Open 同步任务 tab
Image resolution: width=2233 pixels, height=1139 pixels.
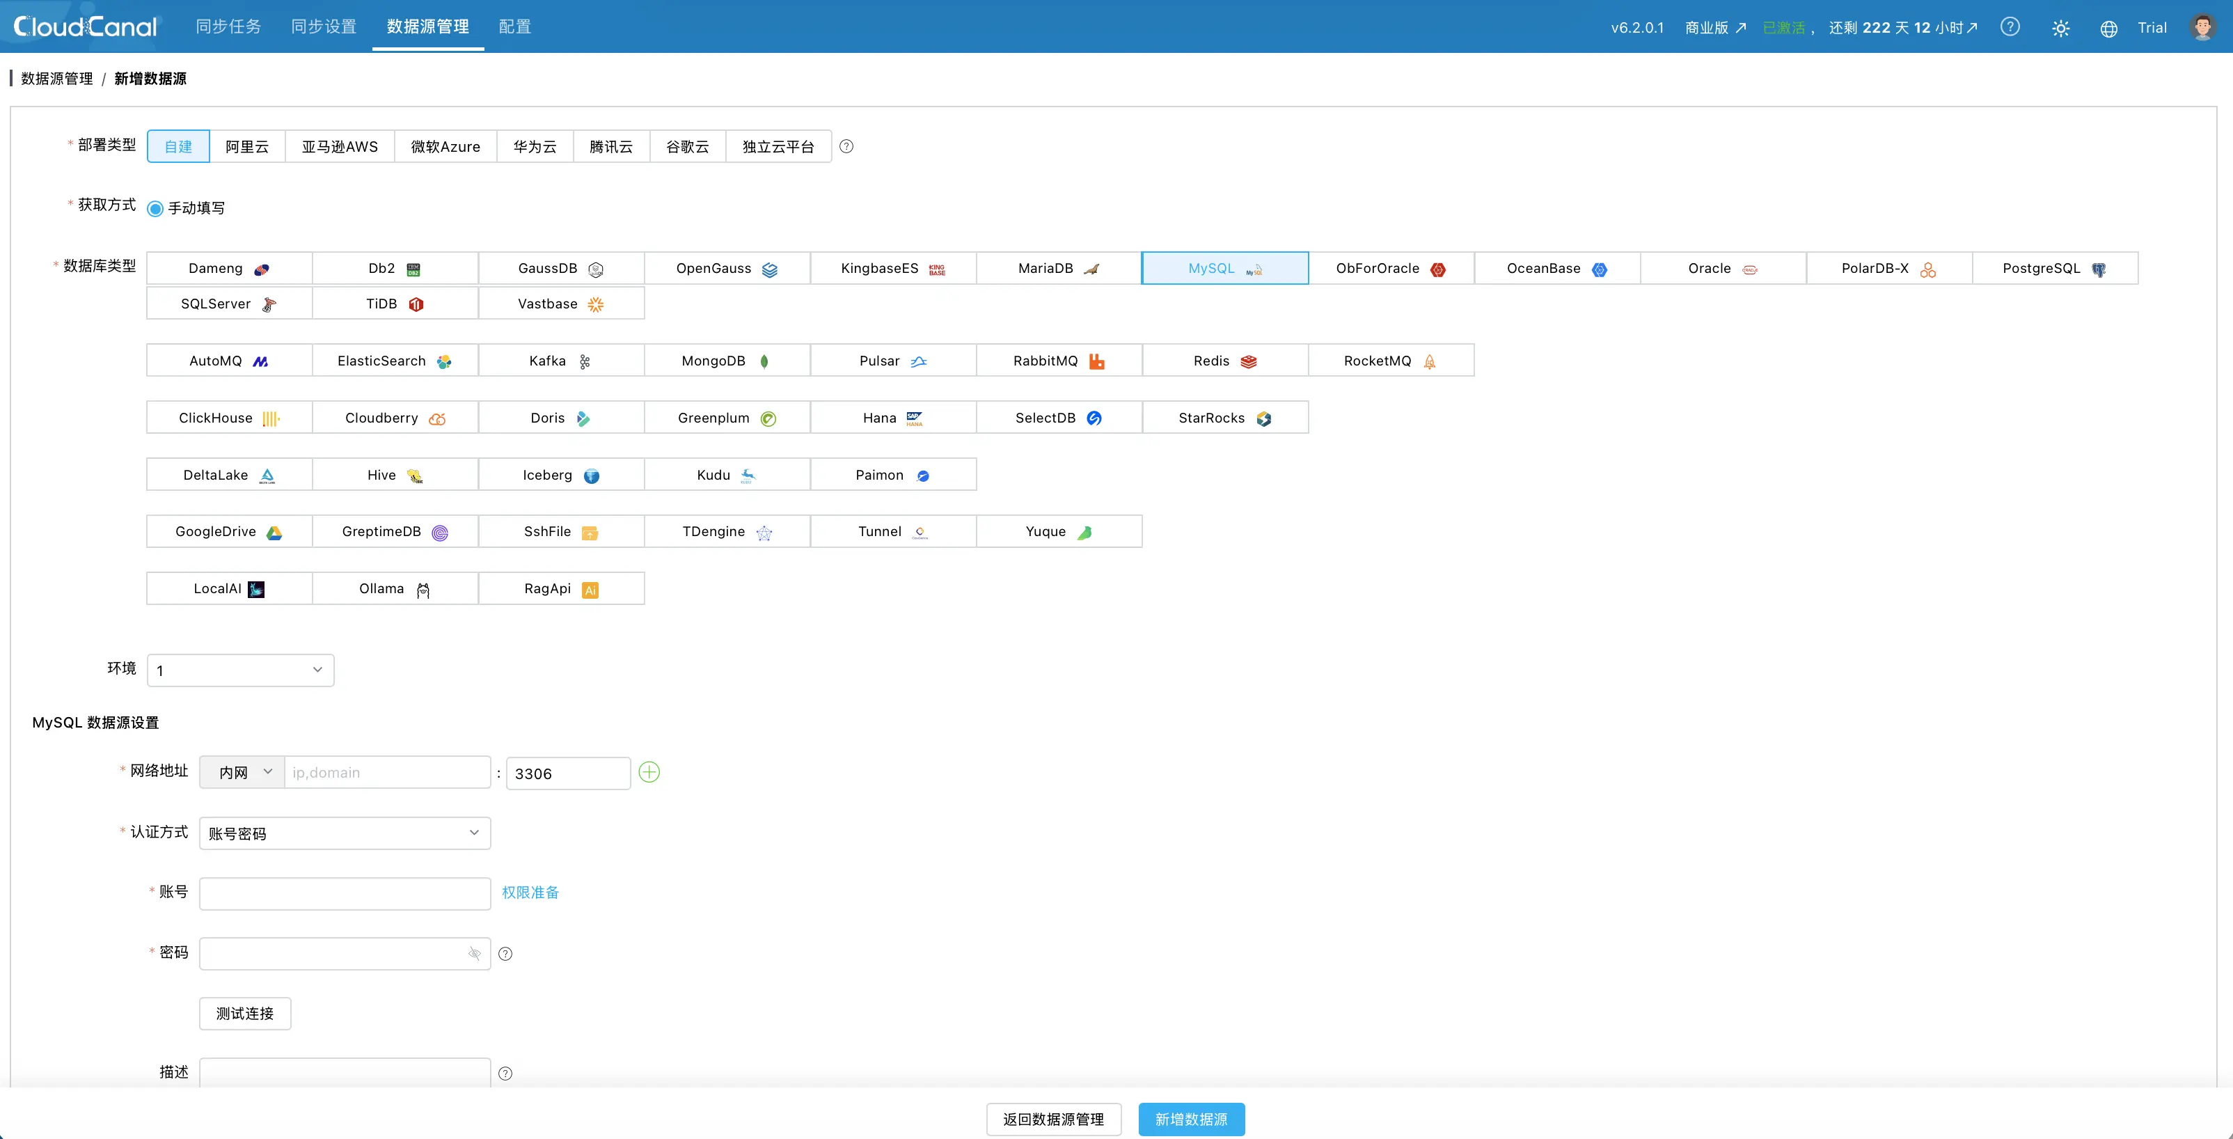[228, 27]
